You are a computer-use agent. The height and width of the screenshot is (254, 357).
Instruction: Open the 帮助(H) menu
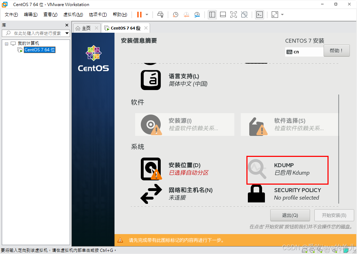click(120, 15)
